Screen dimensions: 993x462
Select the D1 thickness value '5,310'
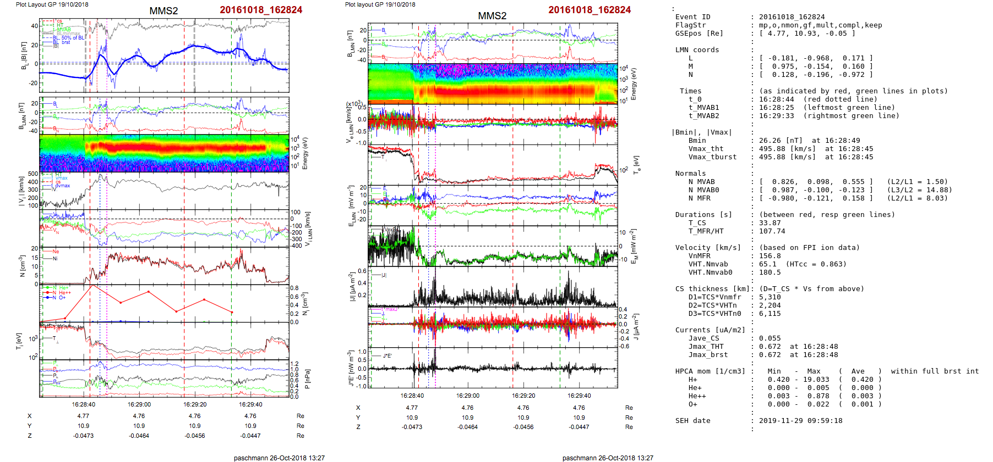(x=770, y=297)
